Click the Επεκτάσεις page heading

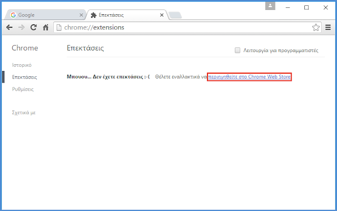tap(85, 48)
